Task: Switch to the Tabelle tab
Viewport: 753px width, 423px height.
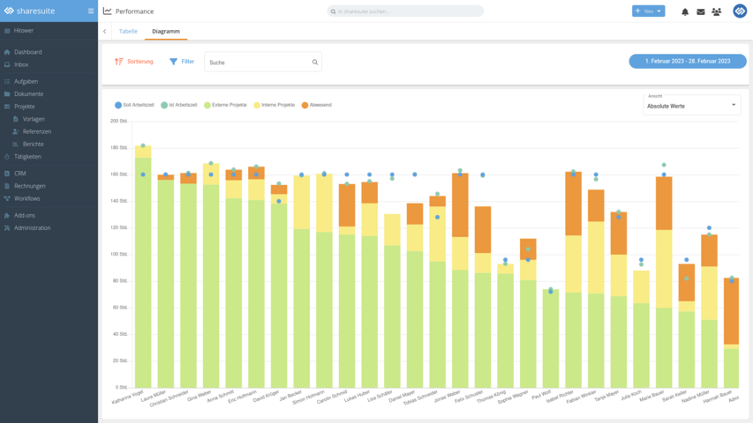Action: point(128,31)
